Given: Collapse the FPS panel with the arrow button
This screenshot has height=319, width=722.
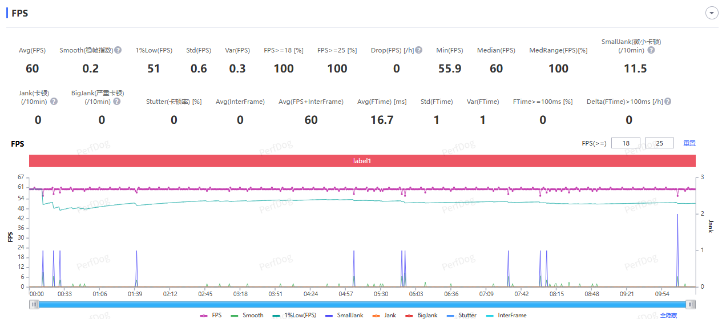Looking at the screenshot, I should point(711,13).
